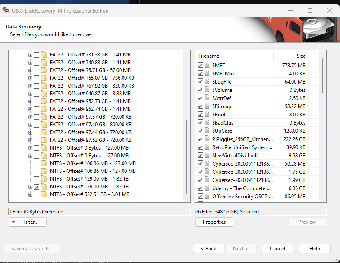Uncheck the PiPiggies_256GB_Kitchen checkbox
The height and width of the screenshot is (263, 340).
point(200,139)
